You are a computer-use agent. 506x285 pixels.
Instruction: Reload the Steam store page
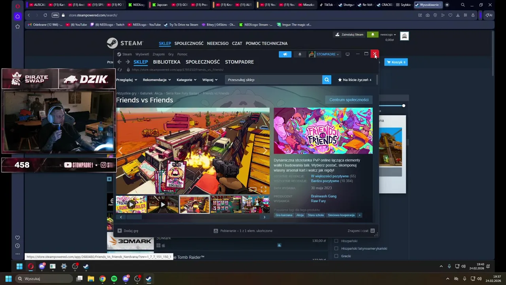pyautogui.click(x=120, y=70)
